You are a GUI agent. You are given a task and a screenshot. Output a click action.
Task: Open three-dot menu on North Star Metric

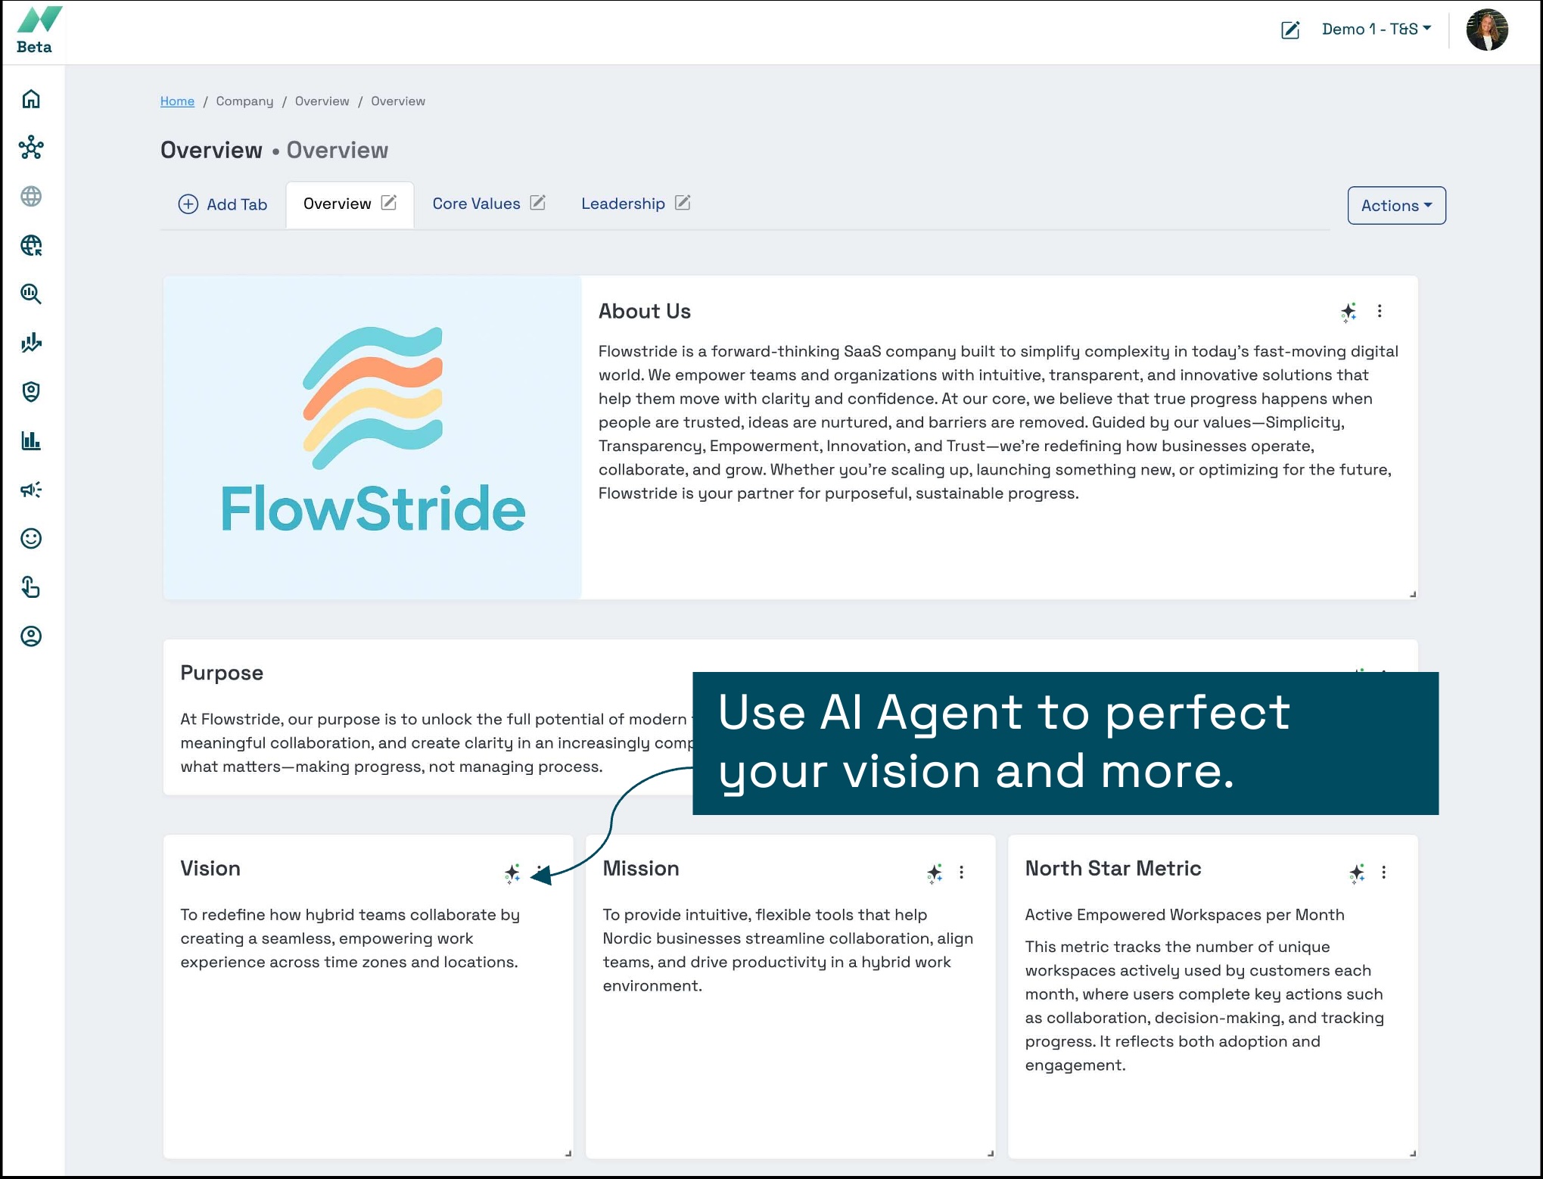click(x=1383, y=873)
